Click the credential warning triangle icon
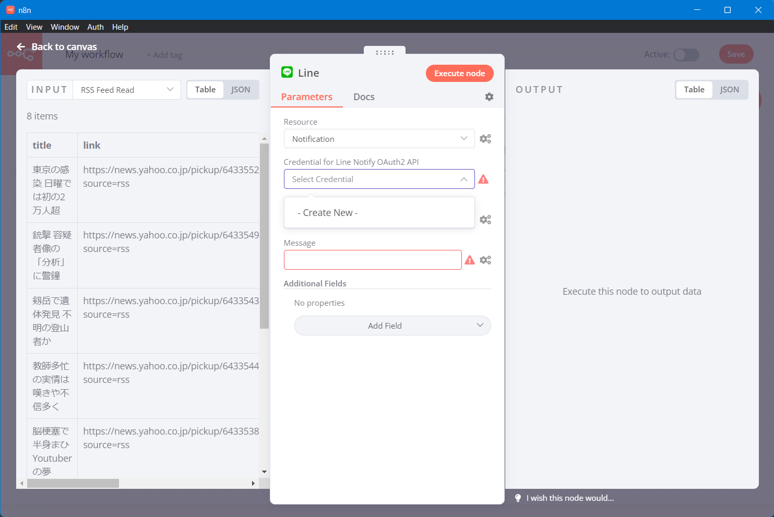This screenshot has height=517, width=774. coord(483,179)
